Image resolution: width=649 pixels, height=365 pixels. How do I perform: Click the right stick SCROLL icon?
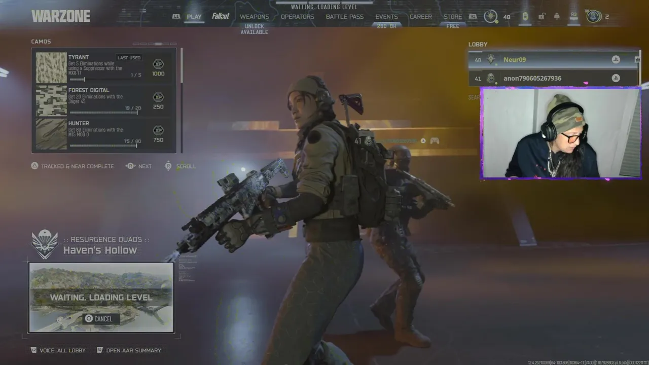click(168, 166)
